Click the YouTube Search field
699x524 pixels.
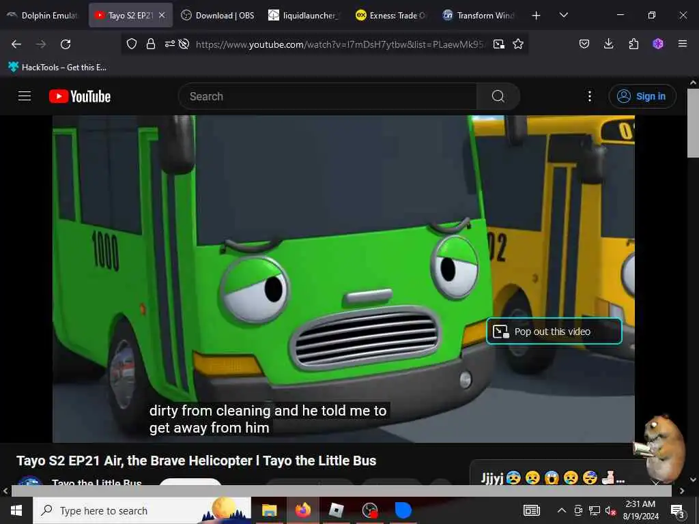(x=328, y=96)
